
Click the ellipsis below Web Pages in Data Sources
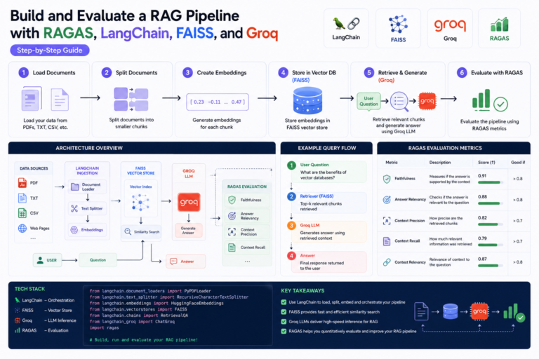click(x=33, y=238)
